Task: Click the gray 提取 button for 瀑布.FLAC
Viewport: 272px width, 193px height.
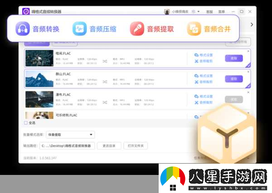Action: pos(234,99)
